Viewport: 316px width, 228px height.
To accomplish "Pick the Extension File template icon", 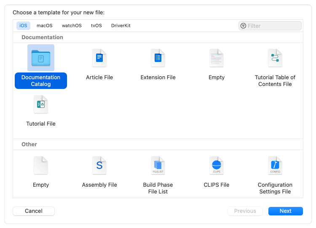I will click(158, 58).
